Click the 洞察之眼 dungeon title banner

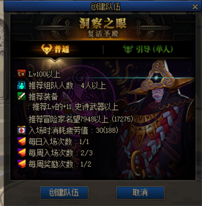click(x=103, y=28)
